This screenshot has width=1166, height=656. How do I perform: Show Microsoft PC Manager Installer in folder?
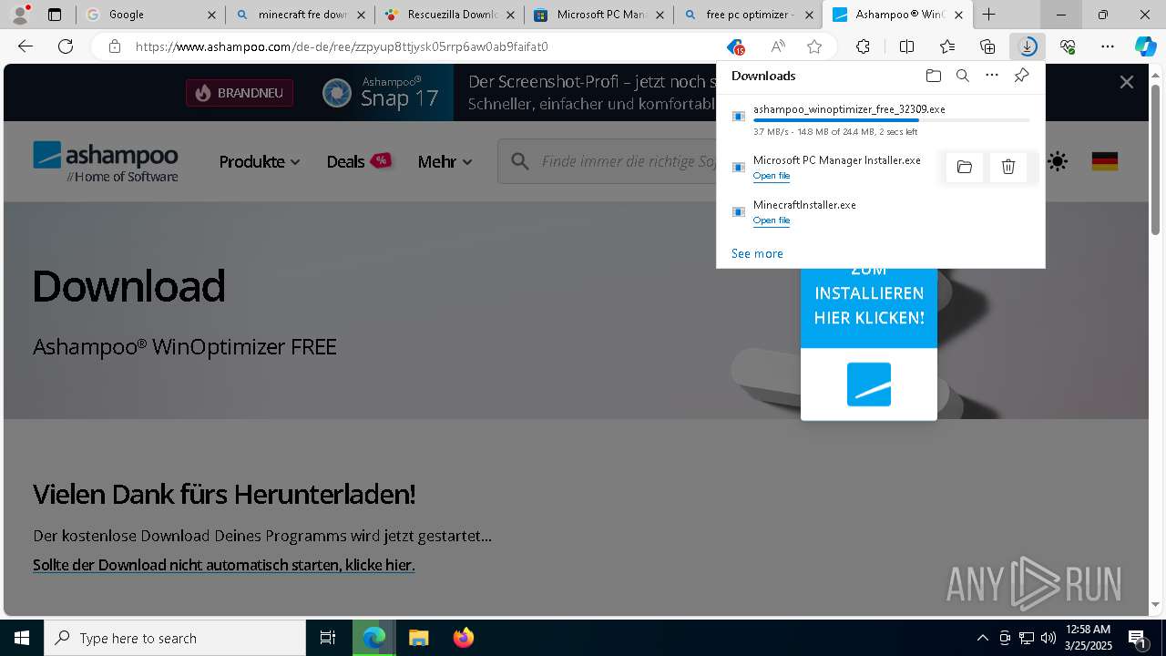tap(965, 167)
